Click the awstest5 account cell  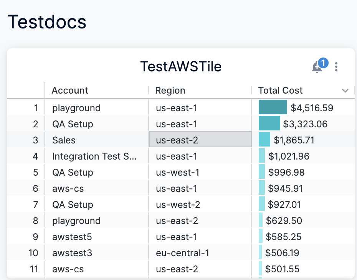pyautogui.click(x=72, y=237)
